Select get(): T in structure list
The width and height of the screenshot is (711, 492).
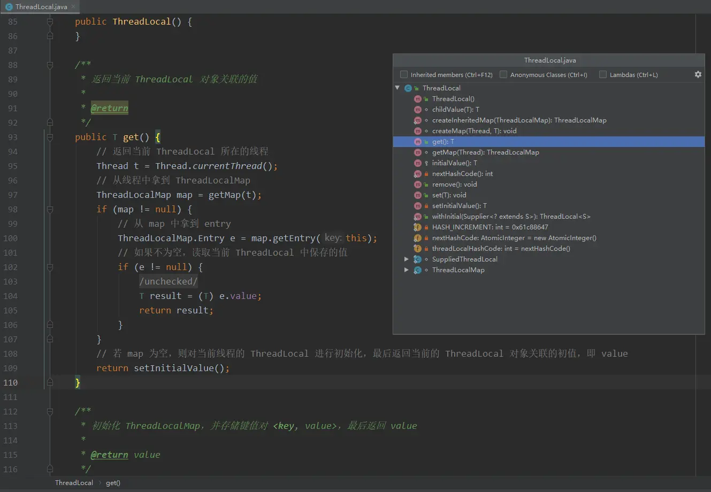point(549,142)
